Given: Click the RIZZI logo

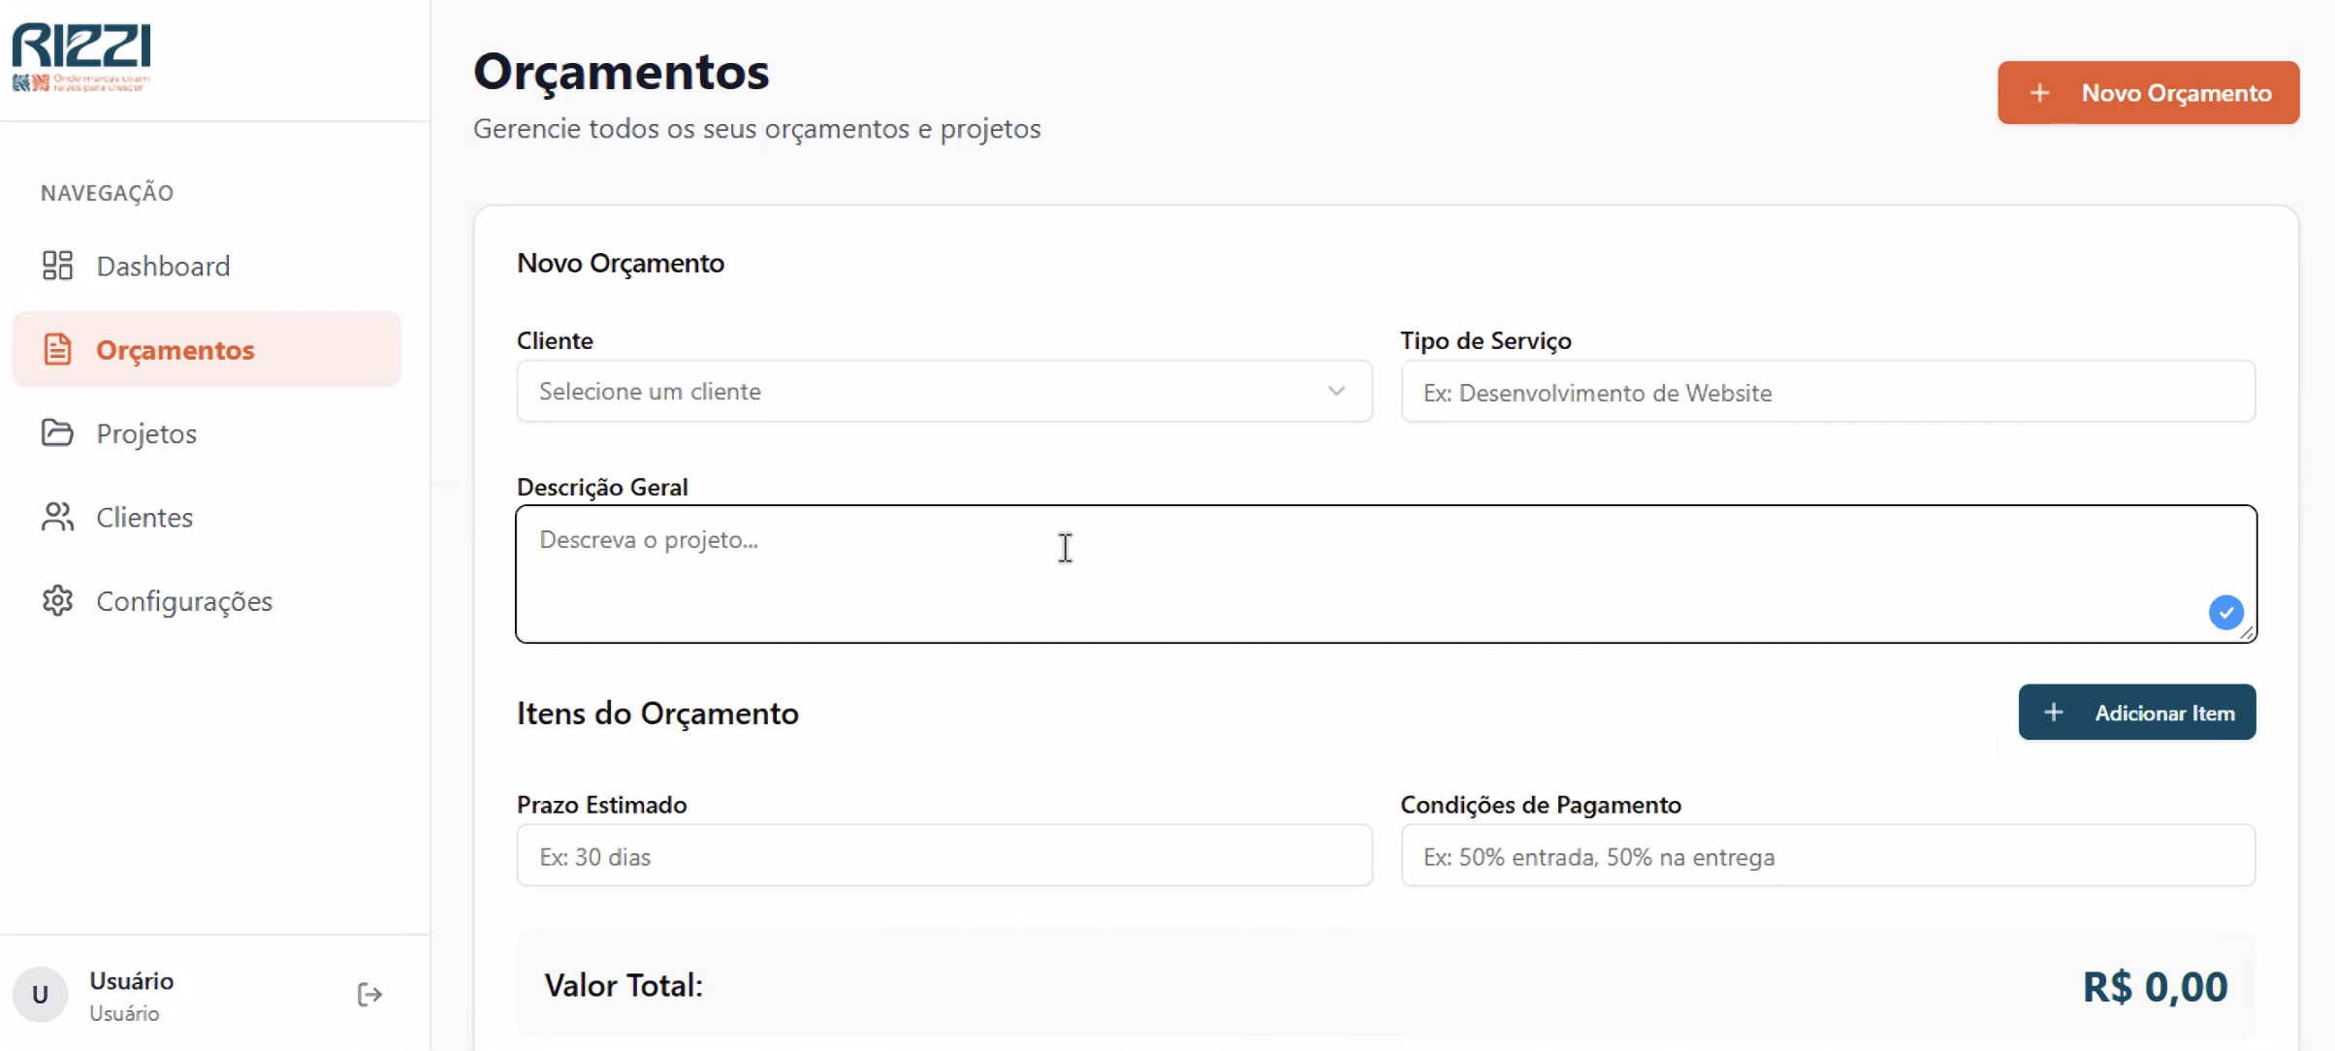Looking at the screenshot, I should coord(81,56).
